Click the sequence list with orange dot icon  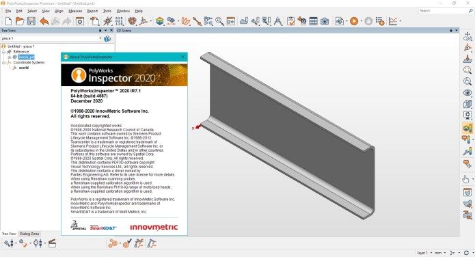point(379,21)
